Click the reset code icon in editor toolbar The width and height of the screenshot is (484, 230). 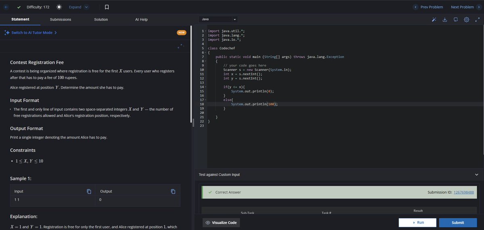[456, 19]
